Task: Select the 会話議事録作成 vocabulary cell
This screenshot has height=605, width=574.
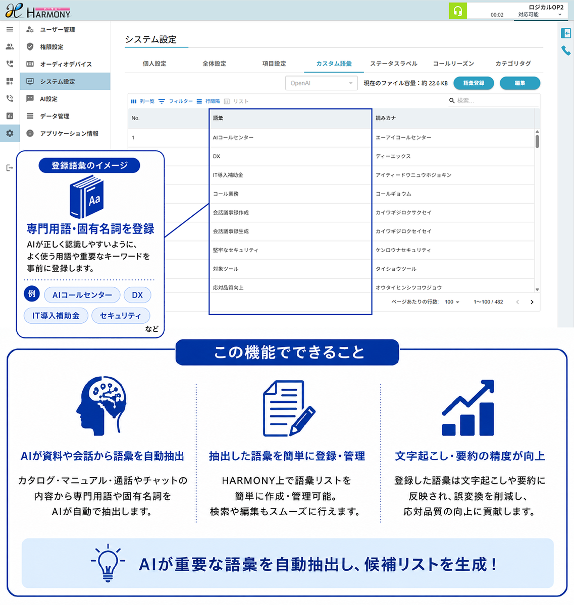Action: tap(290, 213)
